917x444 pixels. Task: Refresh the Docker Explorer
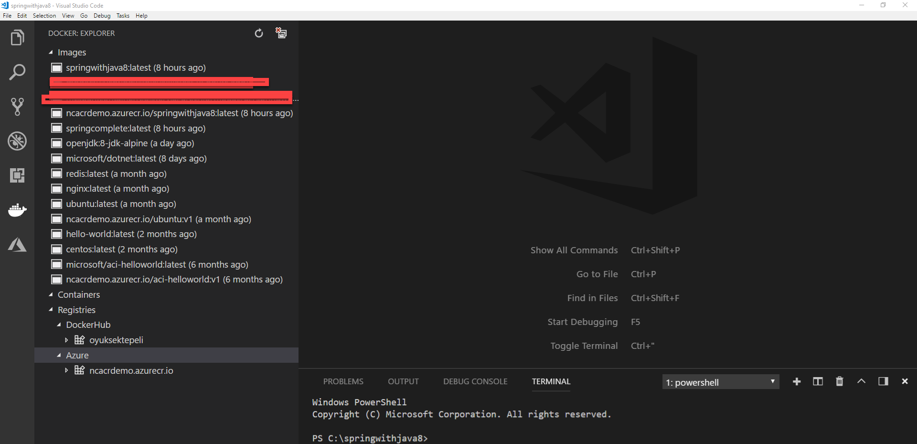click(x=259, y=33)
